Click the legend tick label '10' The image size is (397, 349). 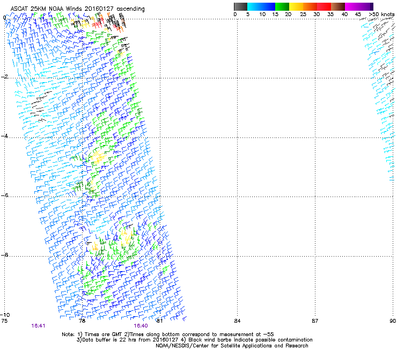262,14
